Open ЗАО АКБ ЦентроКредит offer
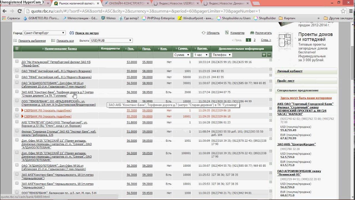 click(296, 144)
